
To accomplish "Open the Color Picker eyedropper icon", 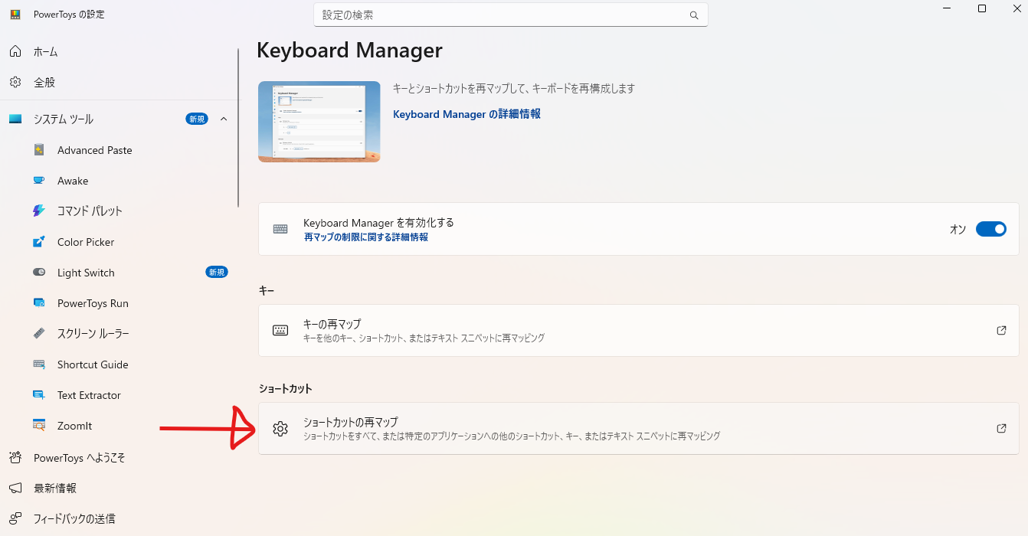I will tap(39, 242).
